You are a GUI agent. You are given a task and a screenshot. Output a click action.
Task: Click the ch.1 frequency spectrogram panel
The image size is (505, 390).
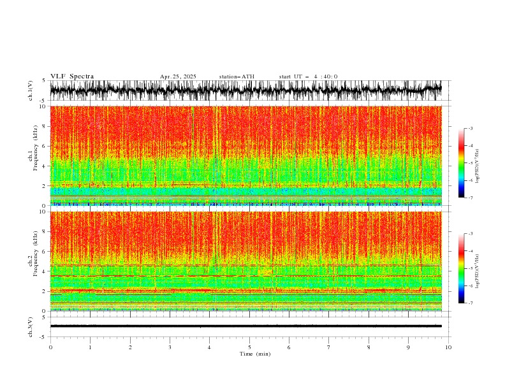[246, 155]
